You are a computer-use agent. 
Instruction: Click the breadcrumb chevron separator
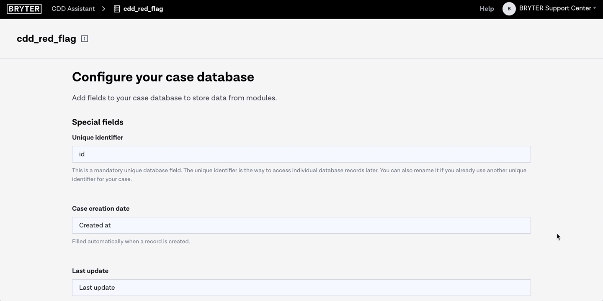(103, 9)
